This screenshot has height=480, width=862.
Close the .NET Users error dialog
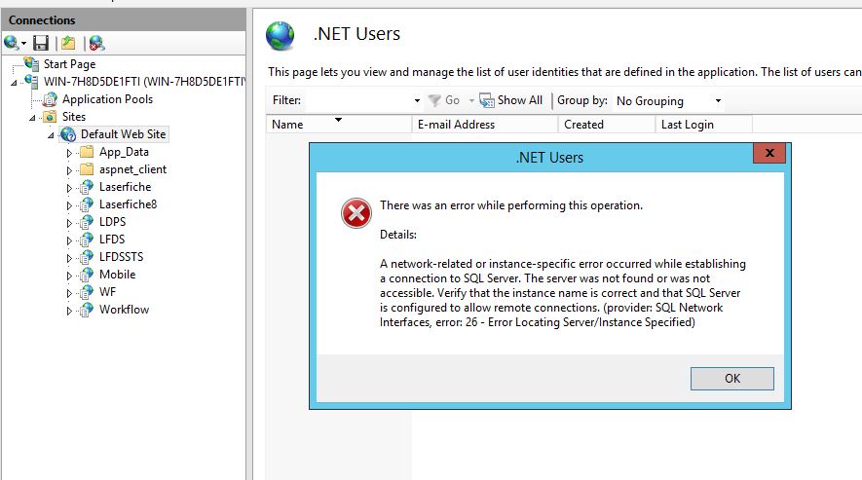pyautogui.click(x=769, y=154)
